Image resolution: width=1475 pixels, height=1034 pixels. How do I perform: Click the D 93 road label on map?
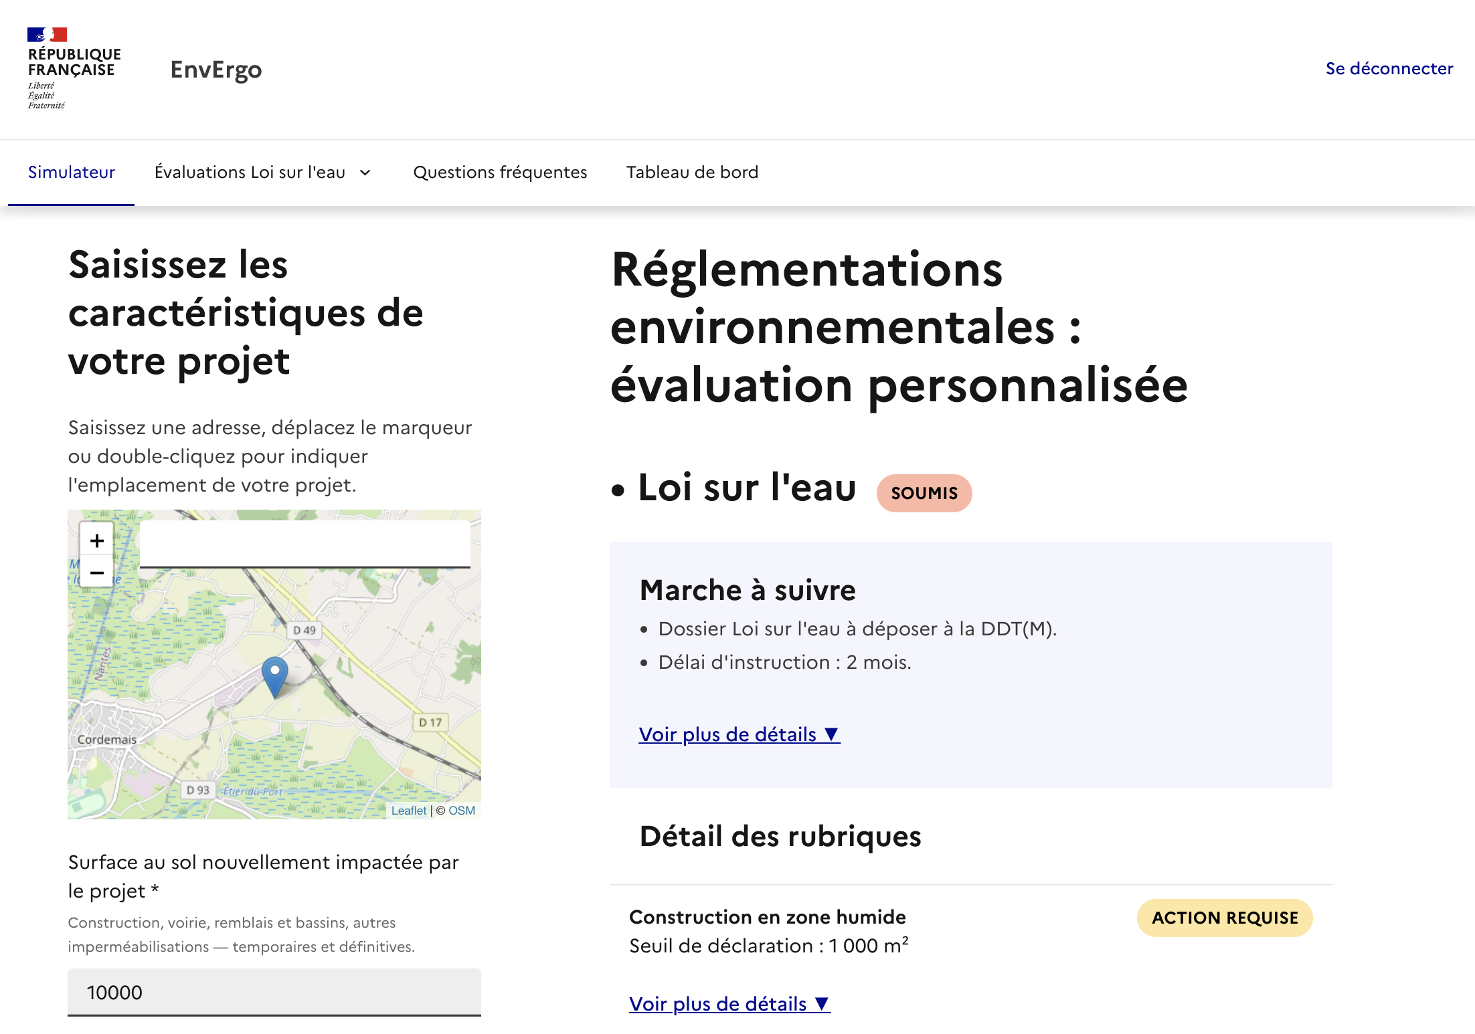(x=197, y=790)
